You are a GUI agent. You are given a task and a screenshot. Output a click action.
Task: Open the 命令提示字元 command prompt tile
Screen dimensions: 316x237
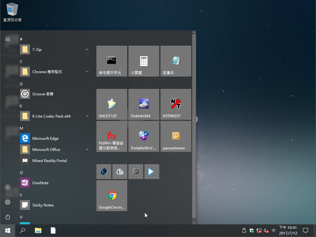111,61
